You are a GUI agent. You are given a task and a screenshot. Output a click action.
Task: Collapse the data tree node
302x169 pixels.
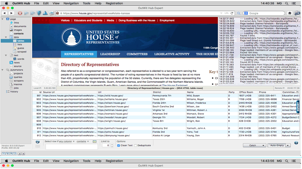(6, 37)
